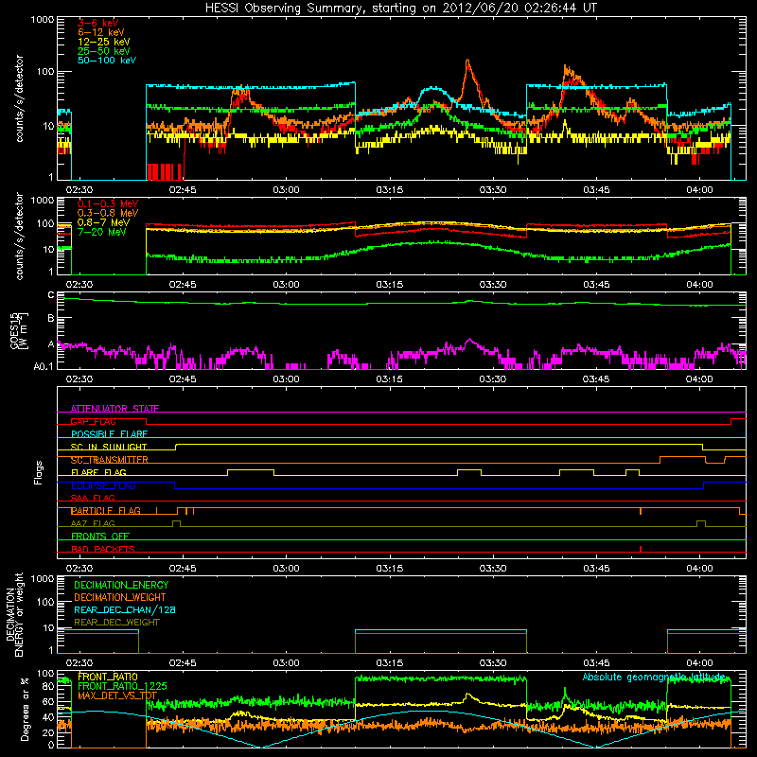Select the FRONTS_OFF flag label
This screenshot has width=757, height=757.
point(100,537)
